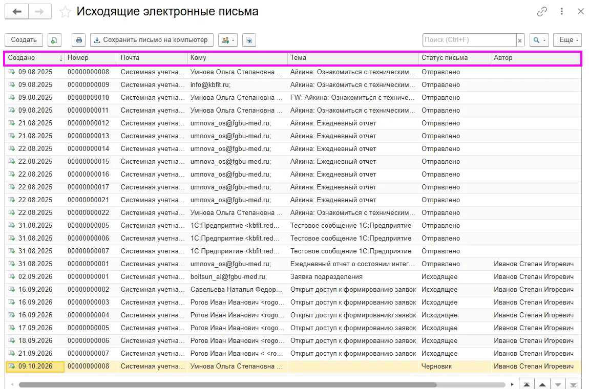The height and width of the screenshot is (389, 589).
Task: Select number cell 00000000014
Action: click(x=91, y=149)
